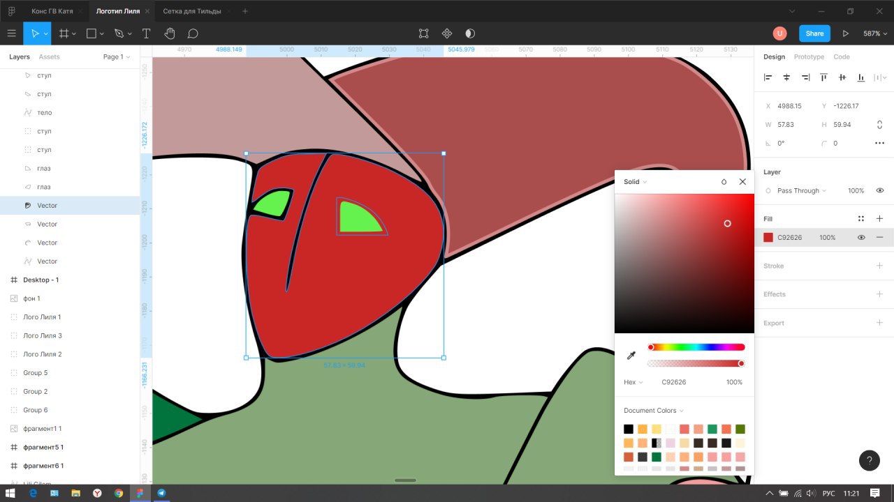Open the more options ellipsis in Design panel
The width and height of the screenshot is (894, 502).
(x=879, y=143)
